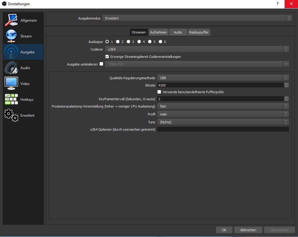
Task: Switch to the Aufnehmen tab
Action: point(158,32)
